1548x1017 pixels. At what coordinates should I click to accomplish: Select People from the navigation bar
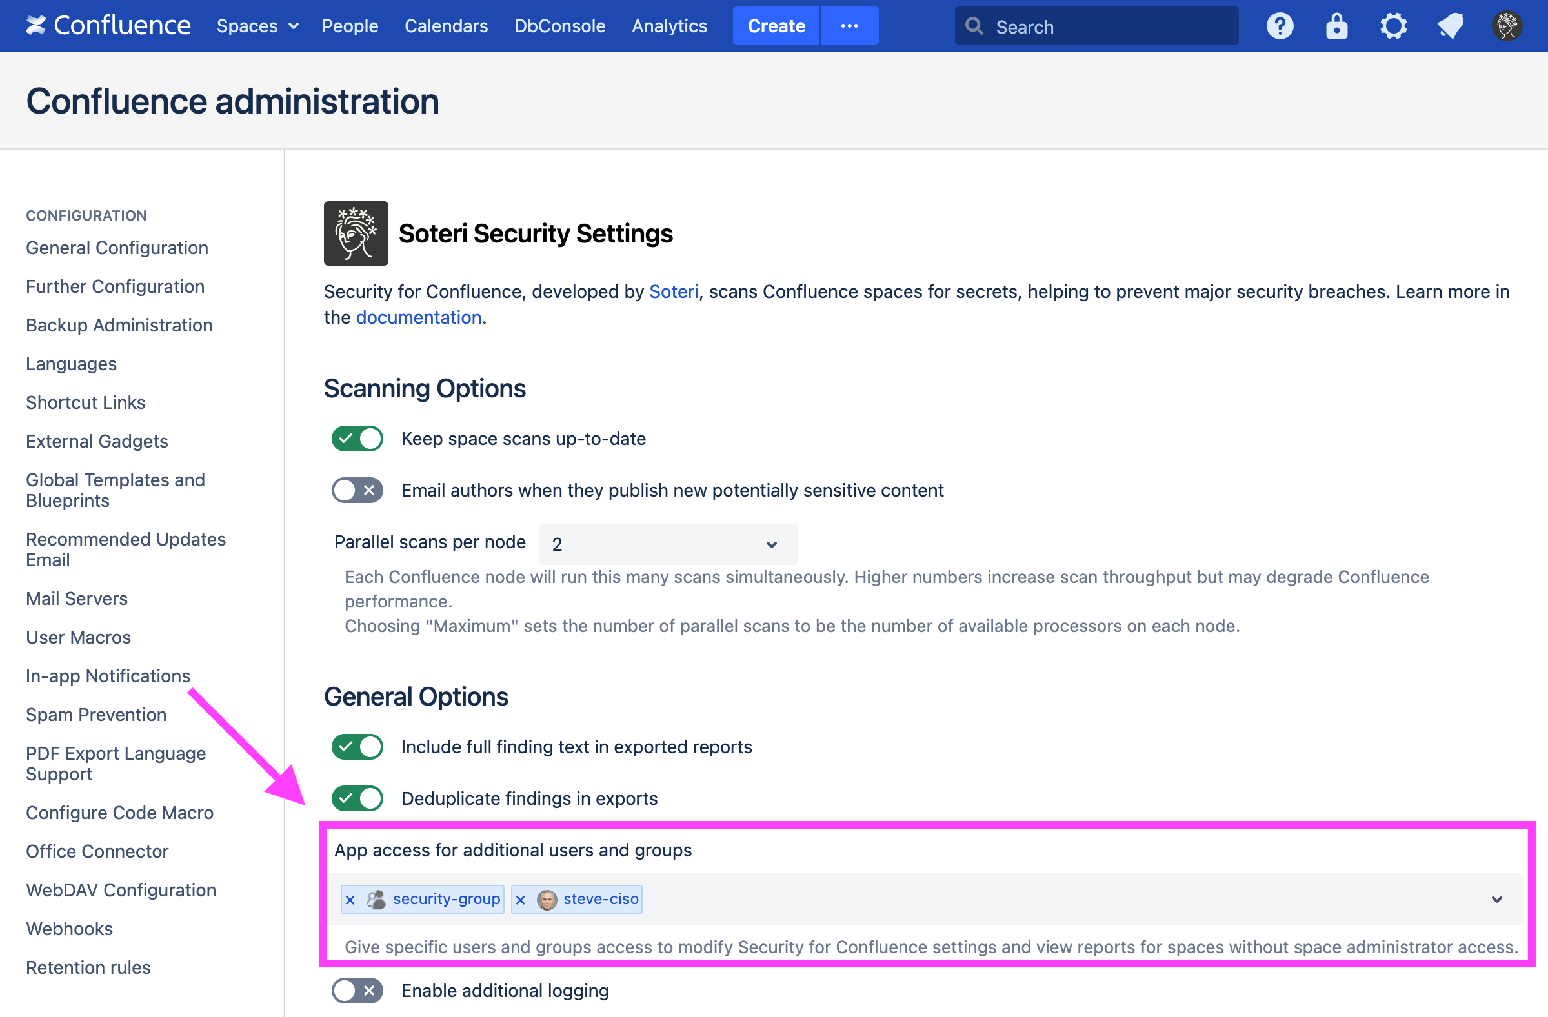350,25
